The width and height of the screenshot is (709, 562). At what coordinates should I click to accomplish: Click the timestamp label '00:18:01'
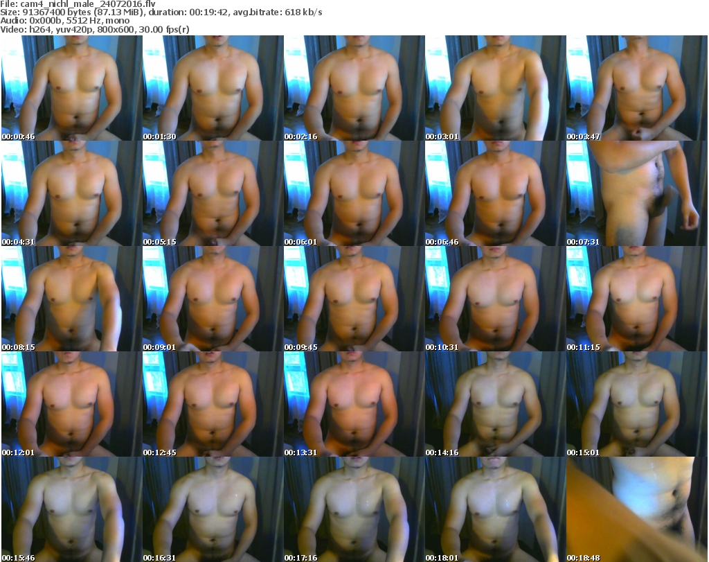tap(442, 558)
